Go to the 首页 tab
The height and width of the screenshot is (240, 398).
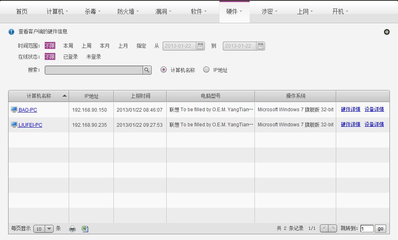coord(22,11)
